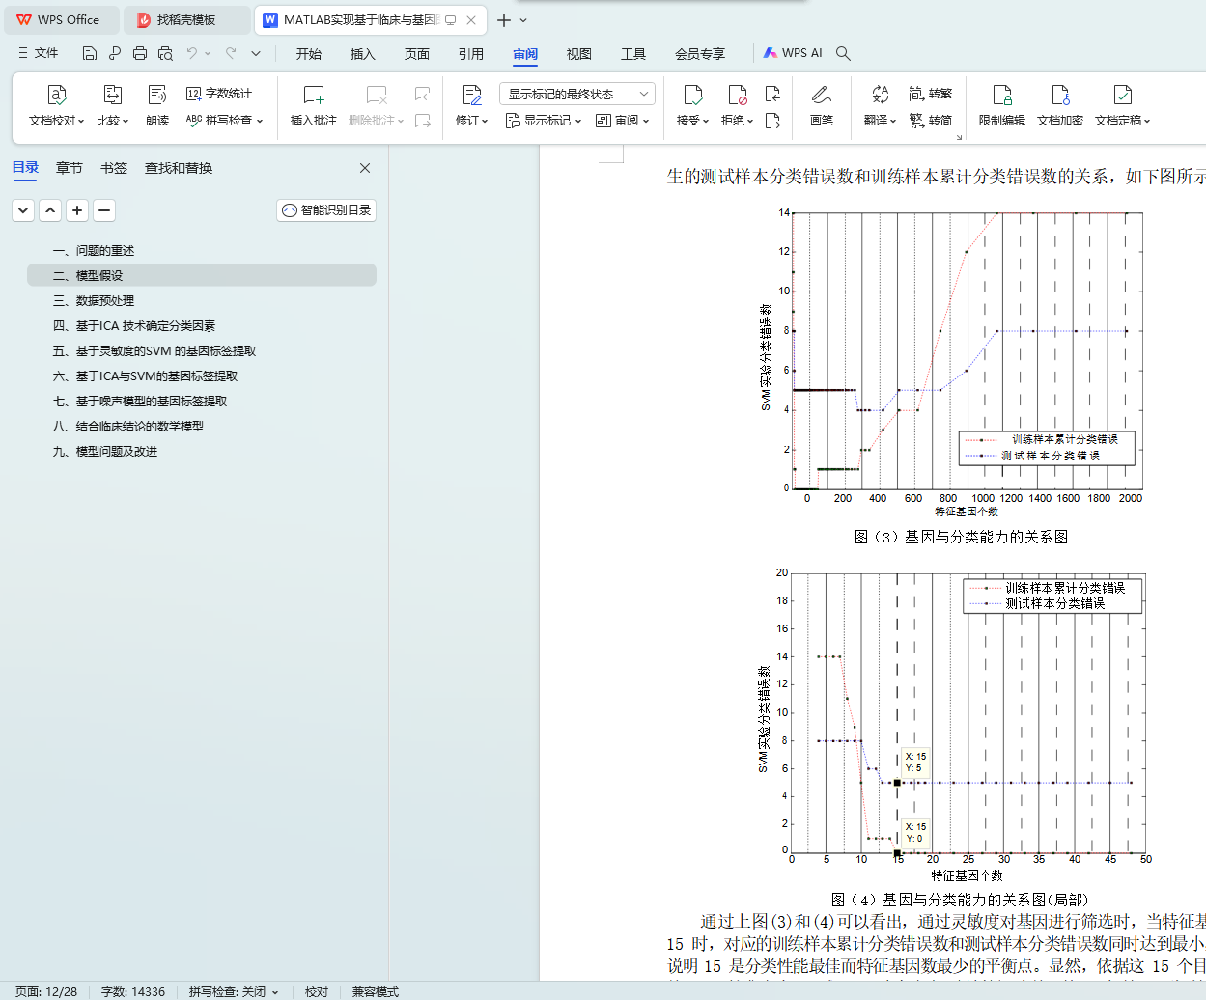Select the 书签 navigation tab
The width and height of the screenshot is (1206, 1000).
(114, 168)
